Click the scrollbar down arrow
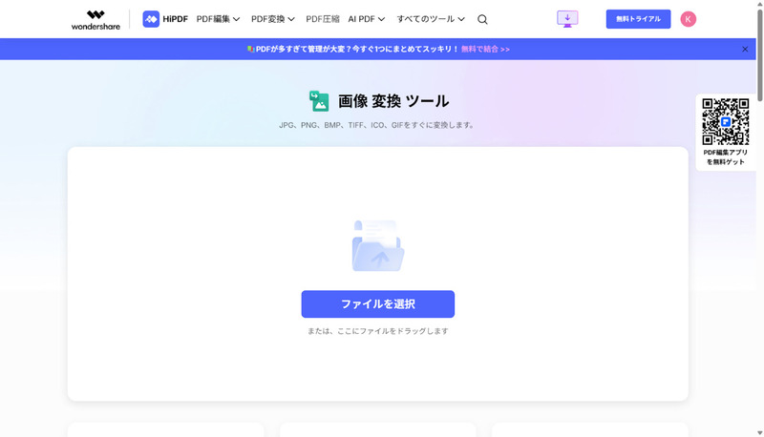Screen dimensions: 764x437 pos(759,432)
